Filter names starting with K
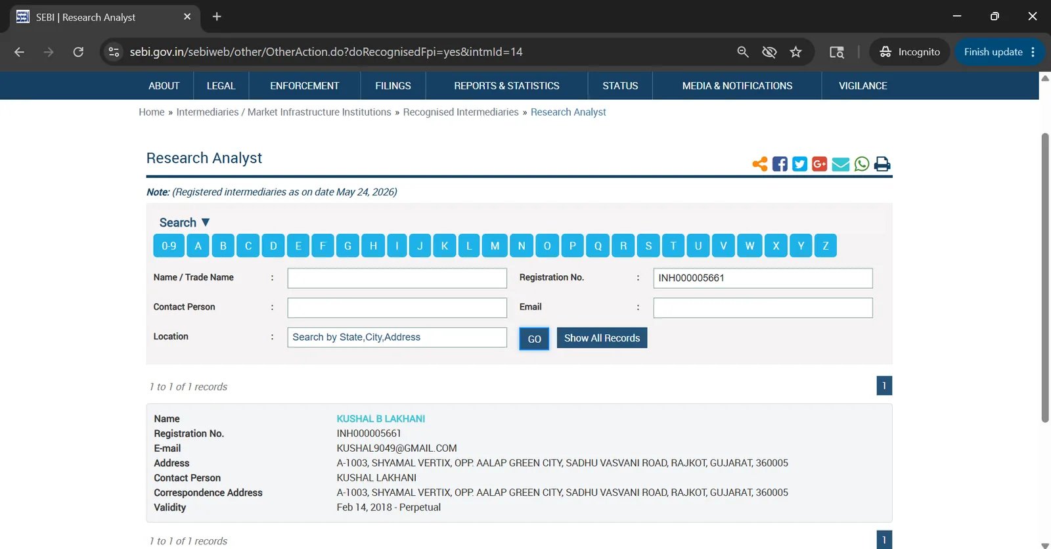 (445, 246)
